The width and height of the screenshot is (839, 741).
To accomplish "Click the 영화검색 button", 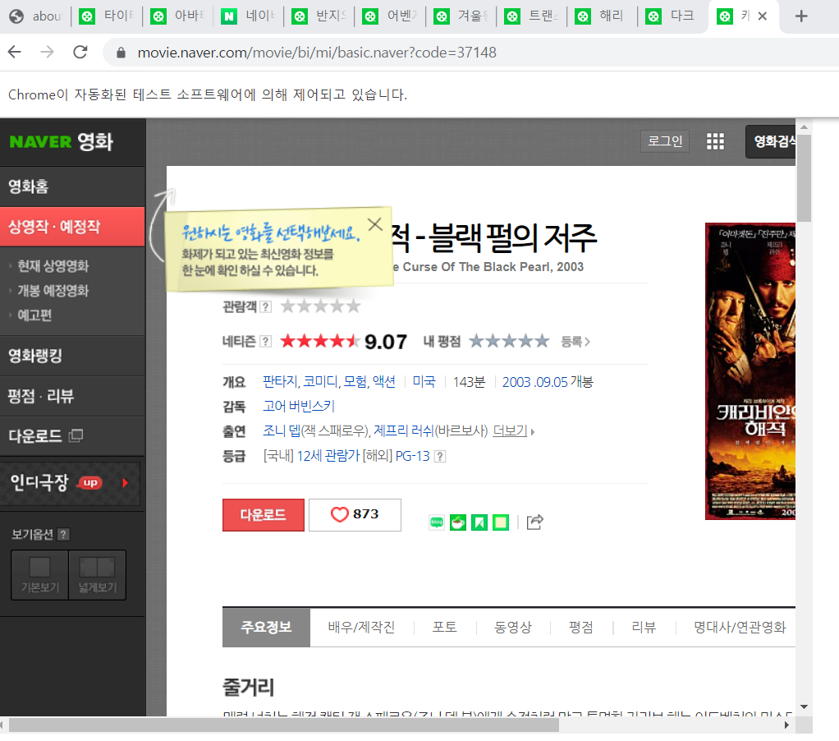I will (x=771, y=141).
